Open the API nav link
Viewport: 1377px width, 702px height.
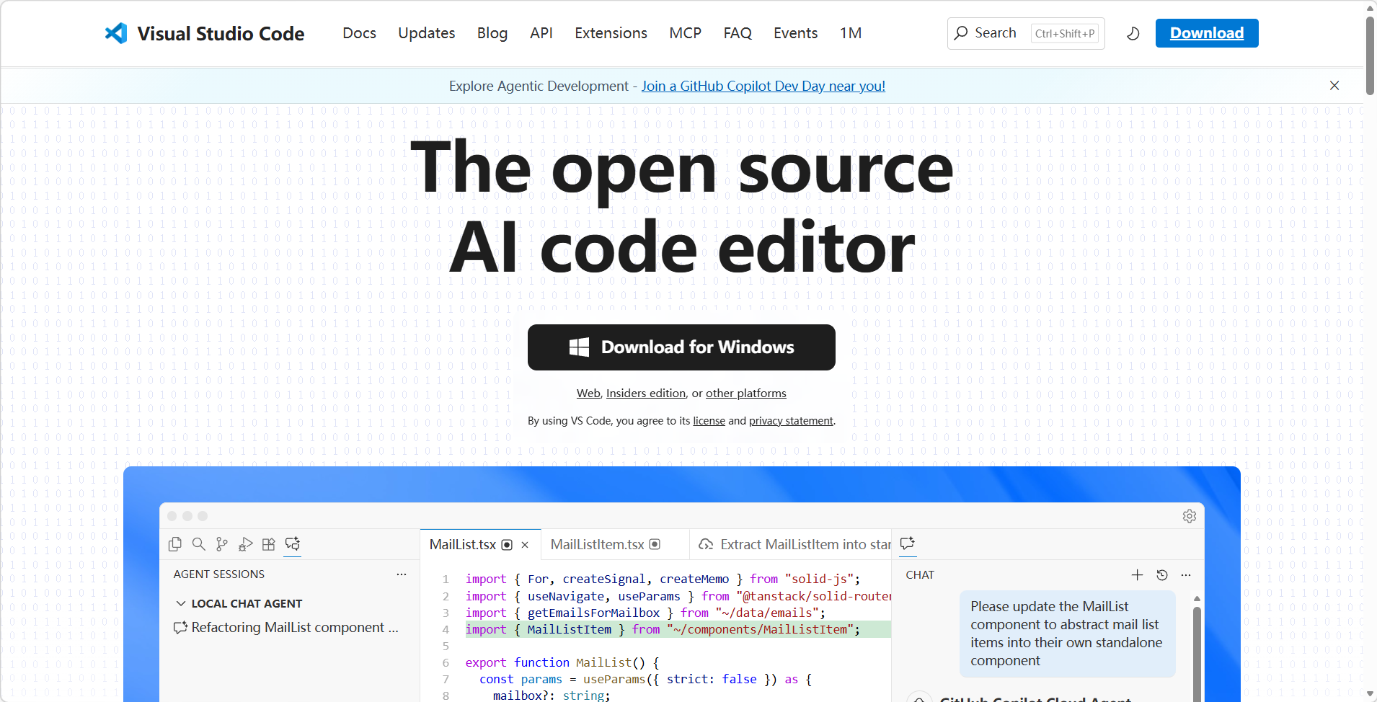pos(541,33)
